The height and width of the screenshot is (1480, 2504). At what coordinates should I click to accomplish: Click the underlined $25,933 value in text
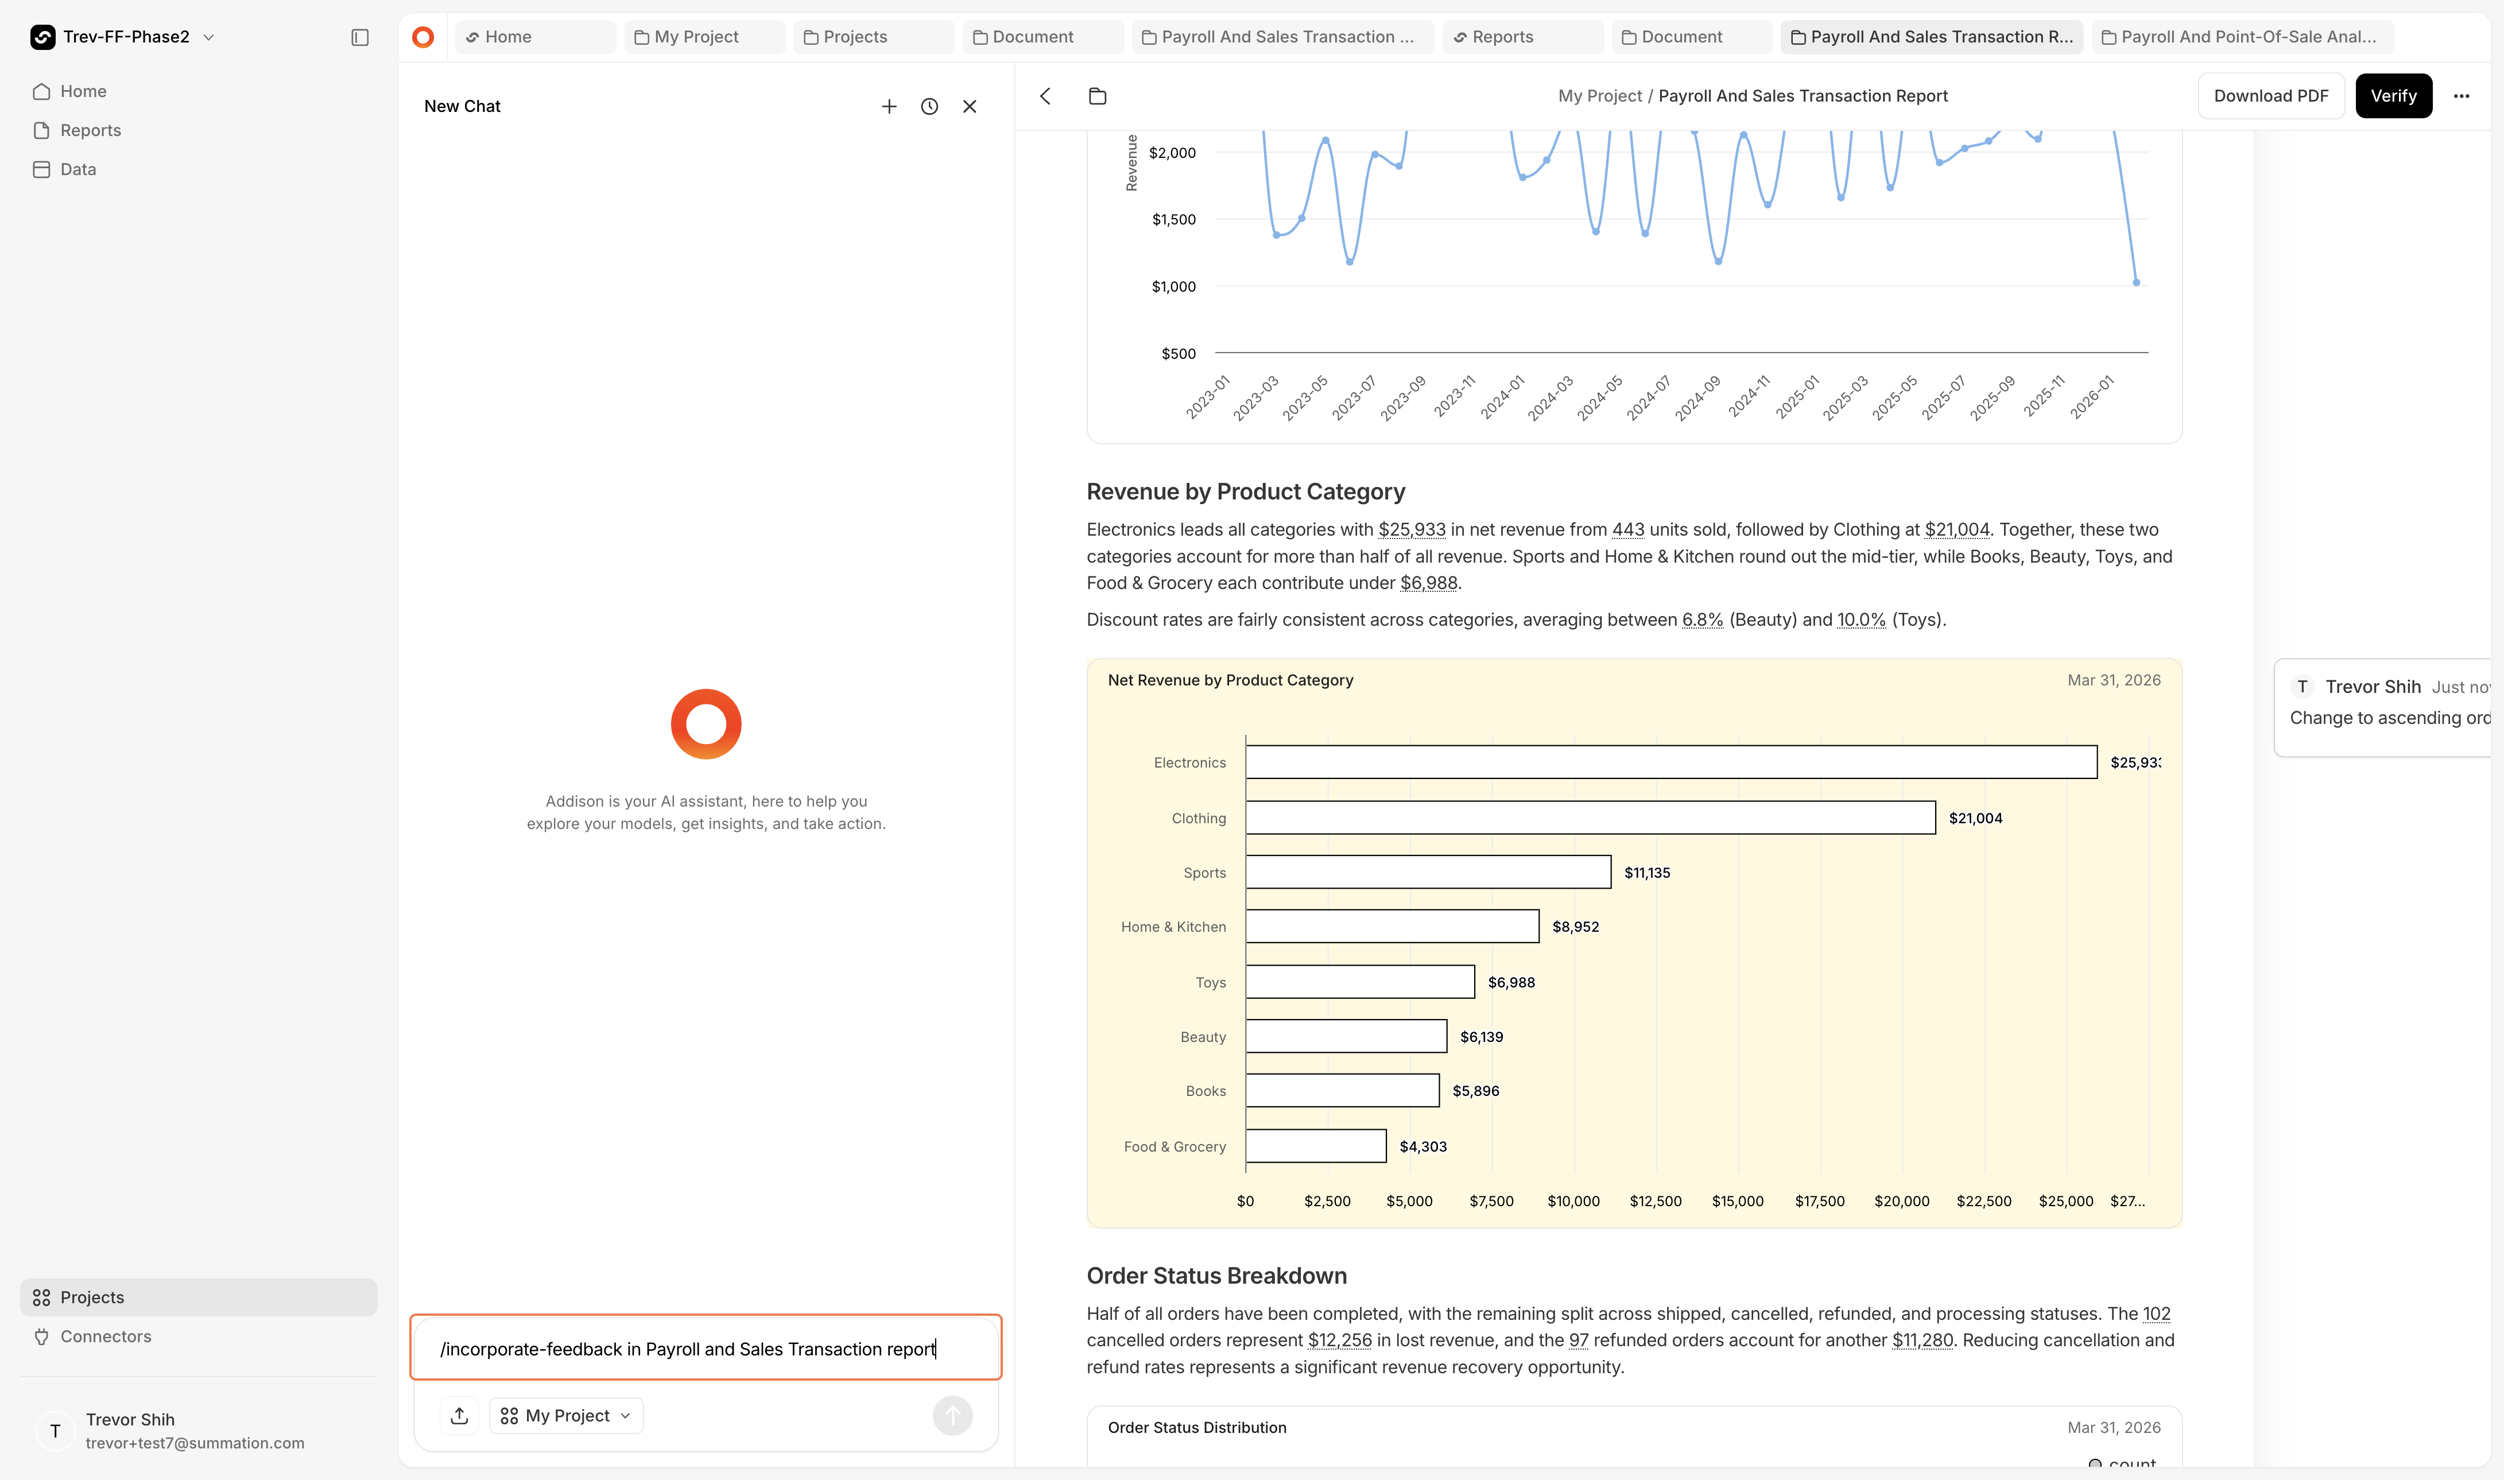point(1411,529)
